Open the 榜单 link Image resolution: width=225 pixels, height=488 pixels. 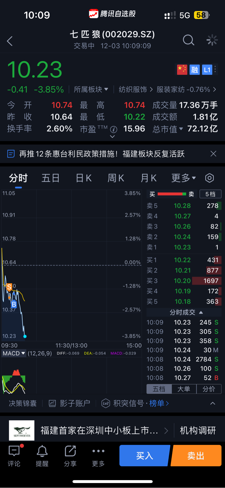(159, 403)
